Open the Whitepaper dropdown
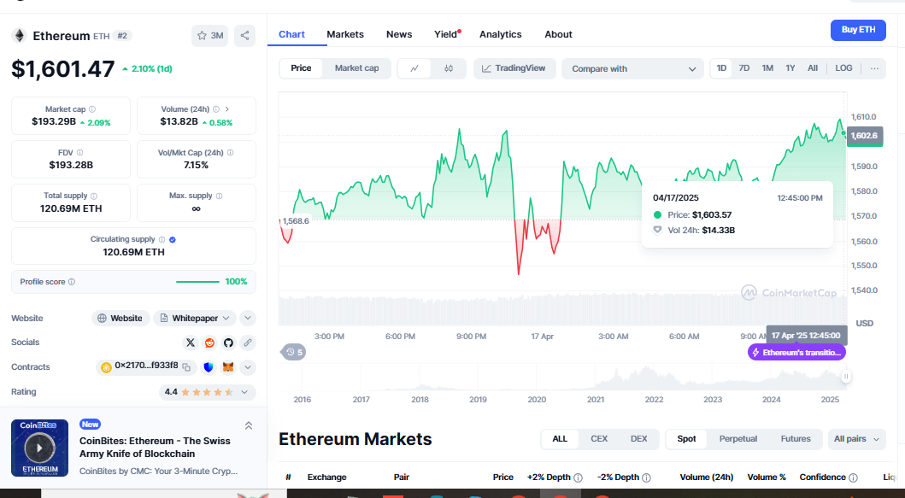The width and height of the screenshot is (905, 498). coord(195,318)
